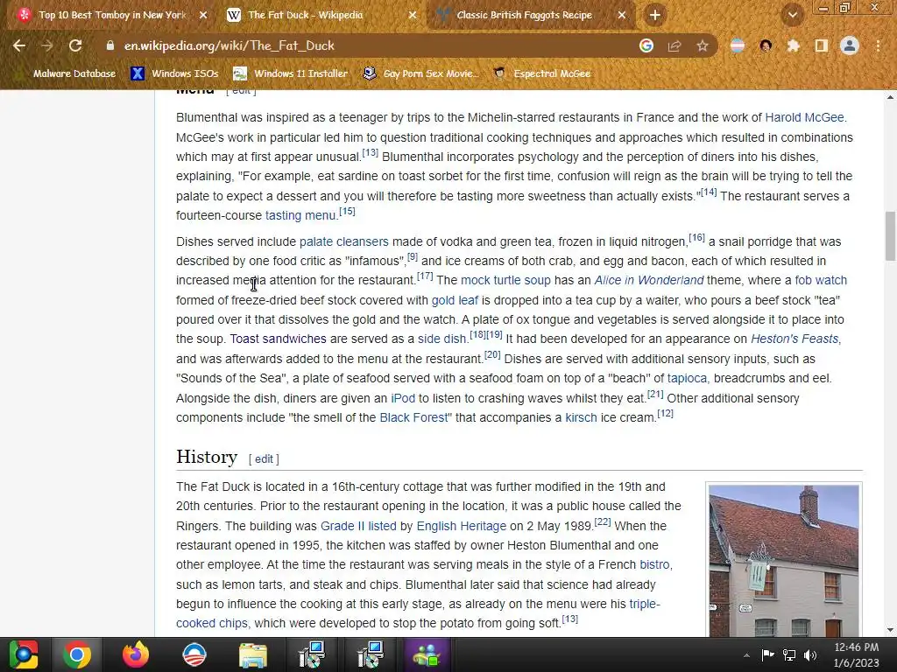Launch Firefox from the taskbar

point(136,654)
